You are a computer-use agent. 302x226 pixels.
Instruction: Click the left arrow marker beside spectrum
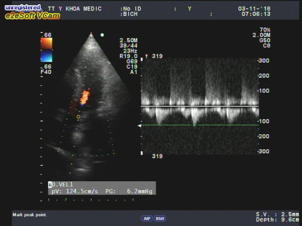(139, 126)
